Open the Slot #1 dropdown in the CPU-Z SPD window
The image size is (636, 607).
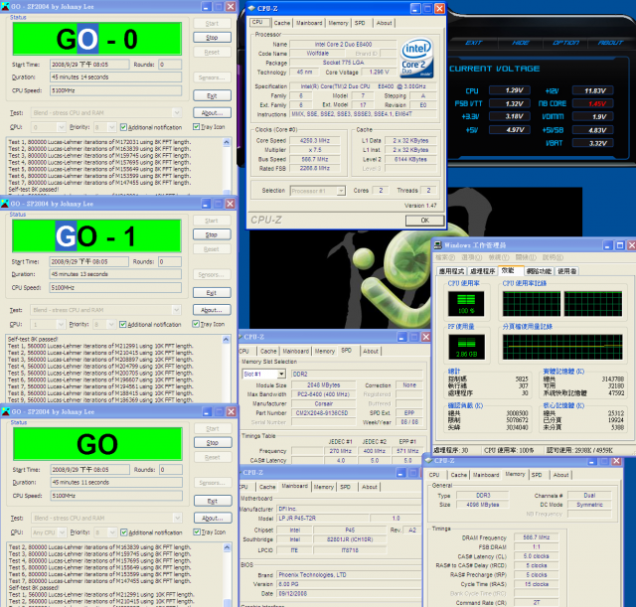[x=281, y=374]
